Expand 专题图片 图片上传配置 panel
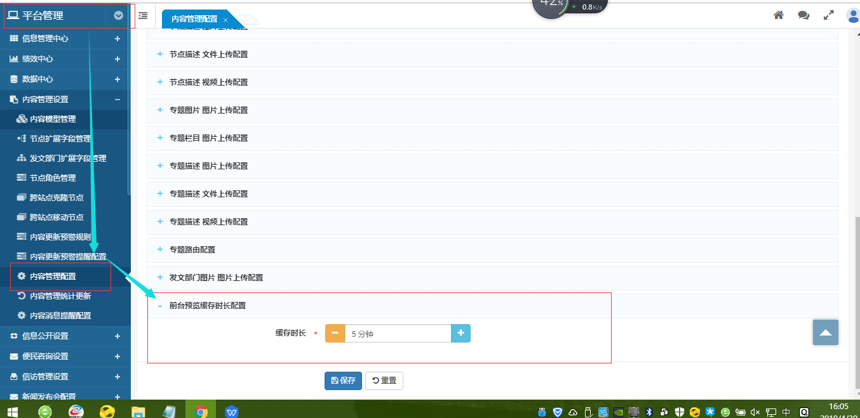The image size is (860, 418). point(492,110)
